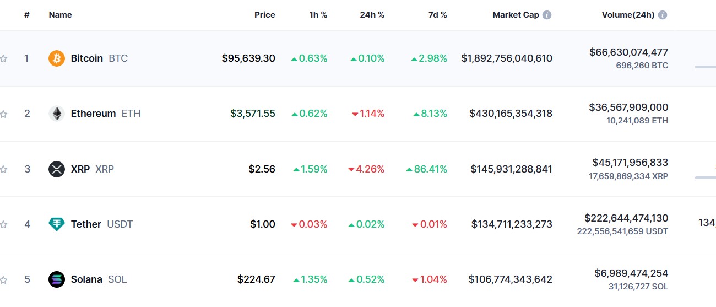Sort by the Name column header

(60, 15)
